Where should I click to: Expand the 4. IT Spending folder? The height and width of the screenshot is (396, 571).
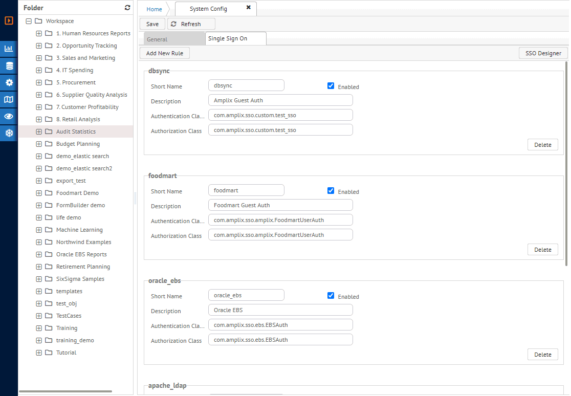[x=38, y=70]
